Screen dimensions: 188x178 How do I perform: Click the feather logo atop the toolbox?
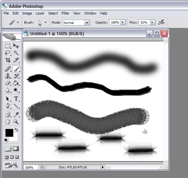(12, 37)
